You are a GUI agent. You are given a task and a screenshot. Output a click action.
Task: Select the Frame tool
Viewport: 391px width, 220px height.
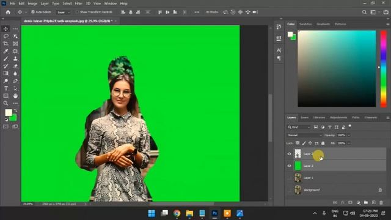[15, 43]
